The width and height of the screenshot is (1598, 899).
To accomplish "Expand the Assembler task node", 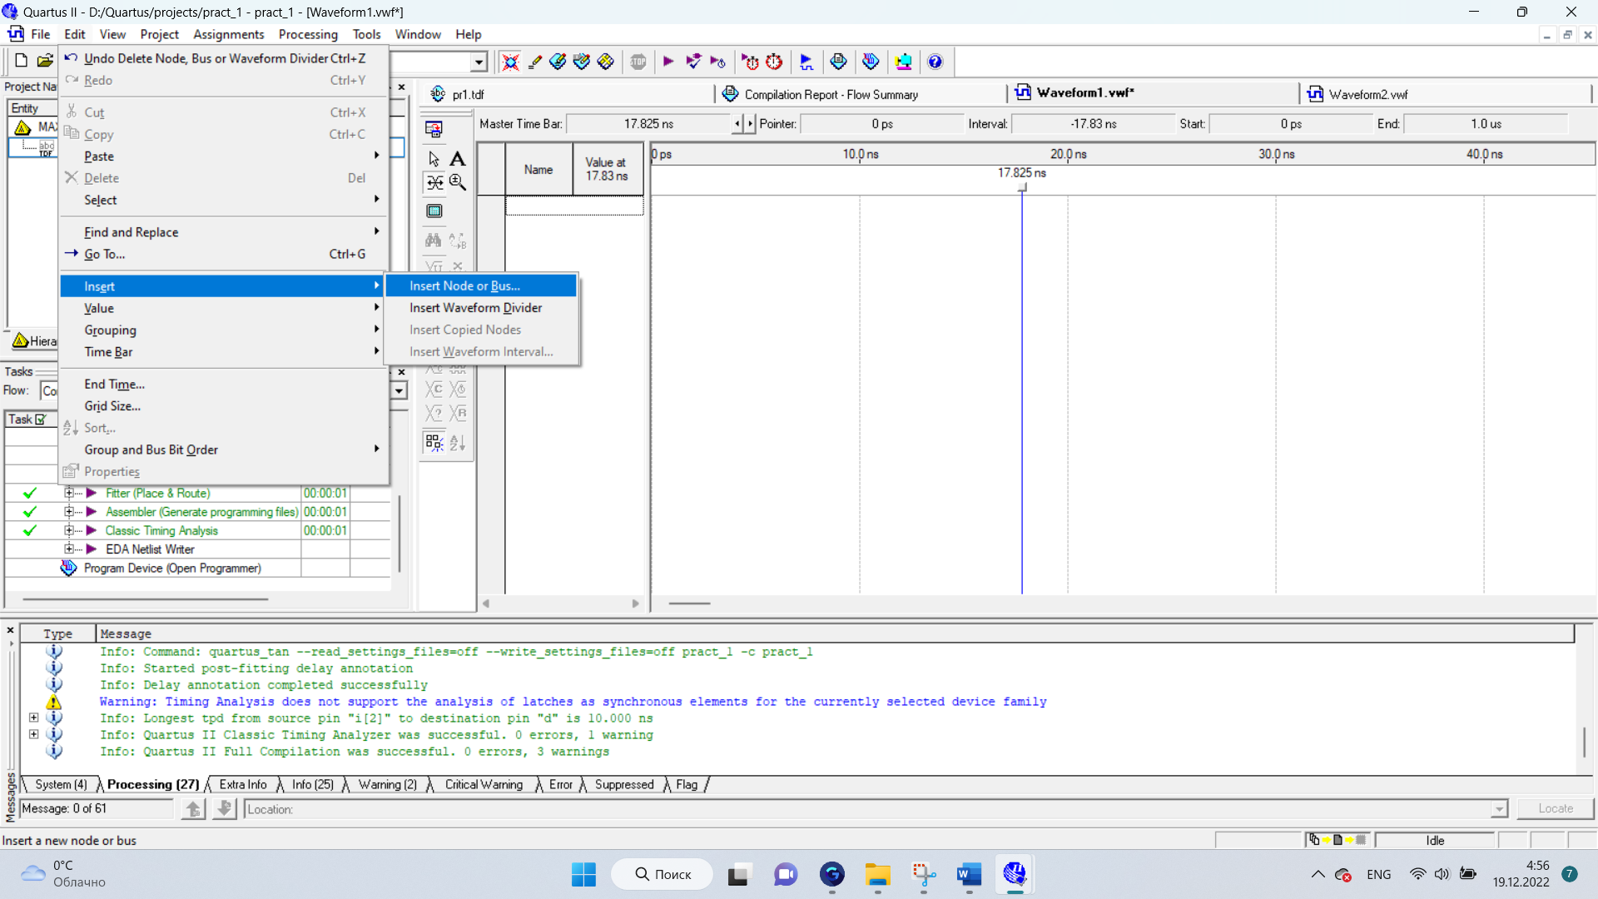I will (69, 512).
